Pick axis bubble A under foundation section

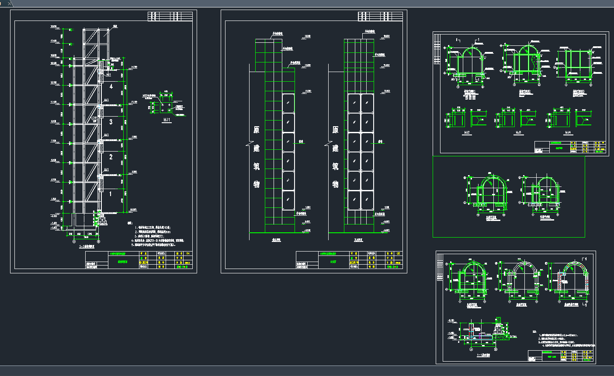pyautogui.click(x=471, y=349)
